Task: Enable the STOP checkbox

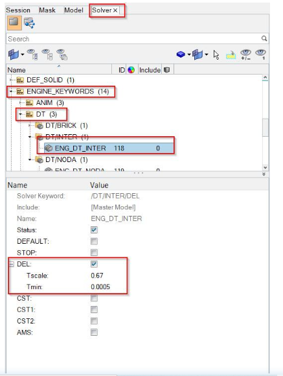Action: (x=94, y=252)
